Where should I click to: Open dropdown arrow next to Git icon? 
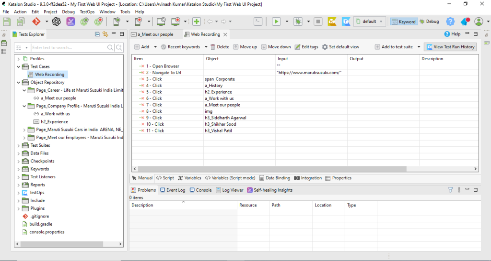click(47, 22)
